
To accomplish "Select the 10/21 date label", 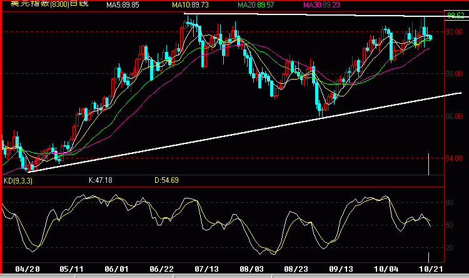I will pos(431,269).
